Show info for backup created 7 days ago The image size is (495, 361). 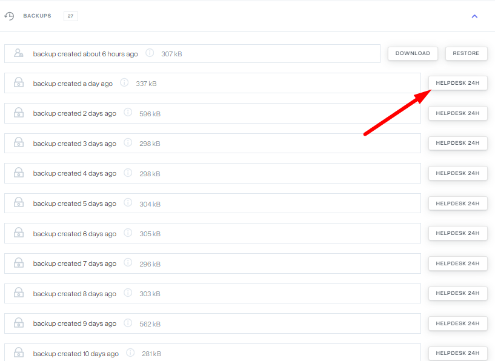128,262
